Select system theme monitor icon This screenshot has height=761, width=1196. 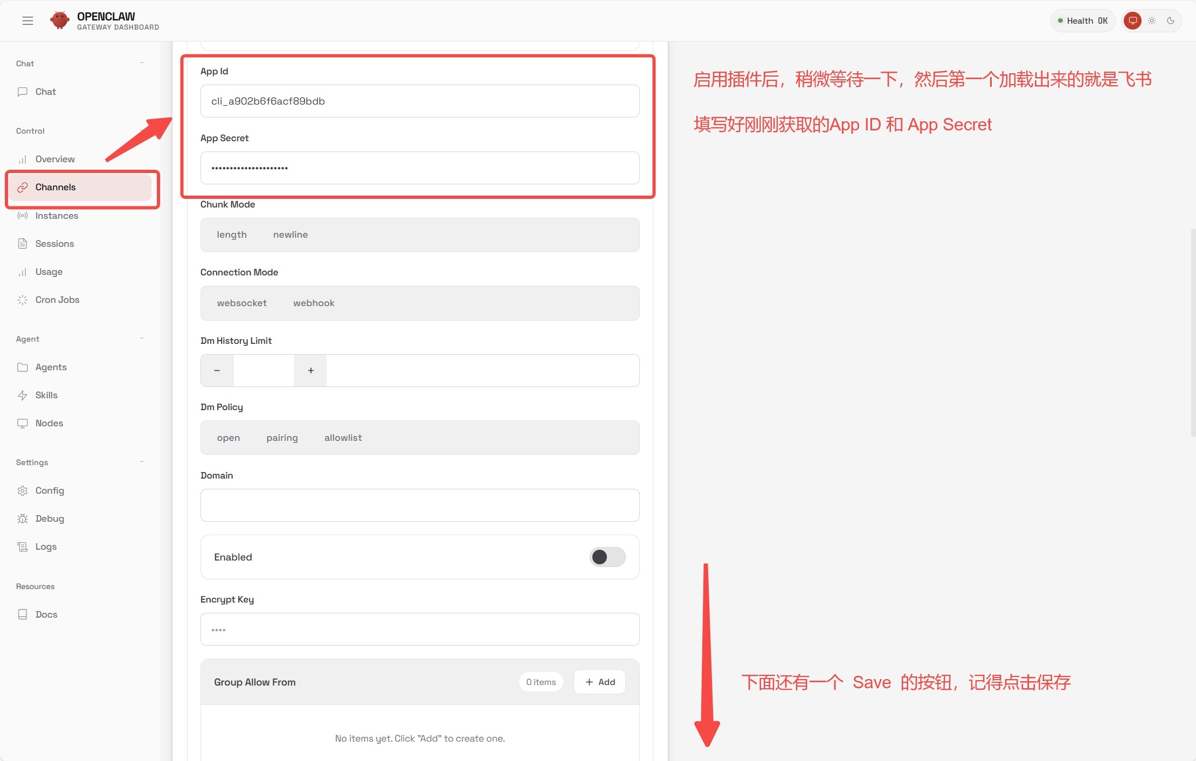click(x=1132, y=20)
